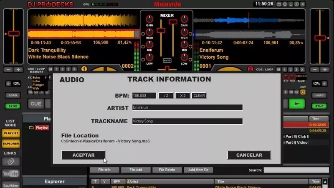The image size is (334, 188).
Task: Collapse the left deck FX dropdown arrow
Action: point(46,78)
